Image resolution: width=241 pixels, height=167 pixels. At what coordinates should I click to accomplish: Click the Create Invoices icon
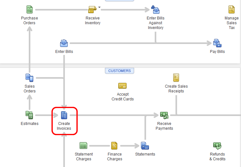coord(64,115)
